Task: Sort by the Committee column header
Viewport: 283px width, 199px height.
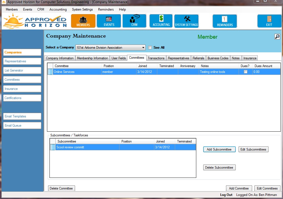Action: tap(77, 66)
